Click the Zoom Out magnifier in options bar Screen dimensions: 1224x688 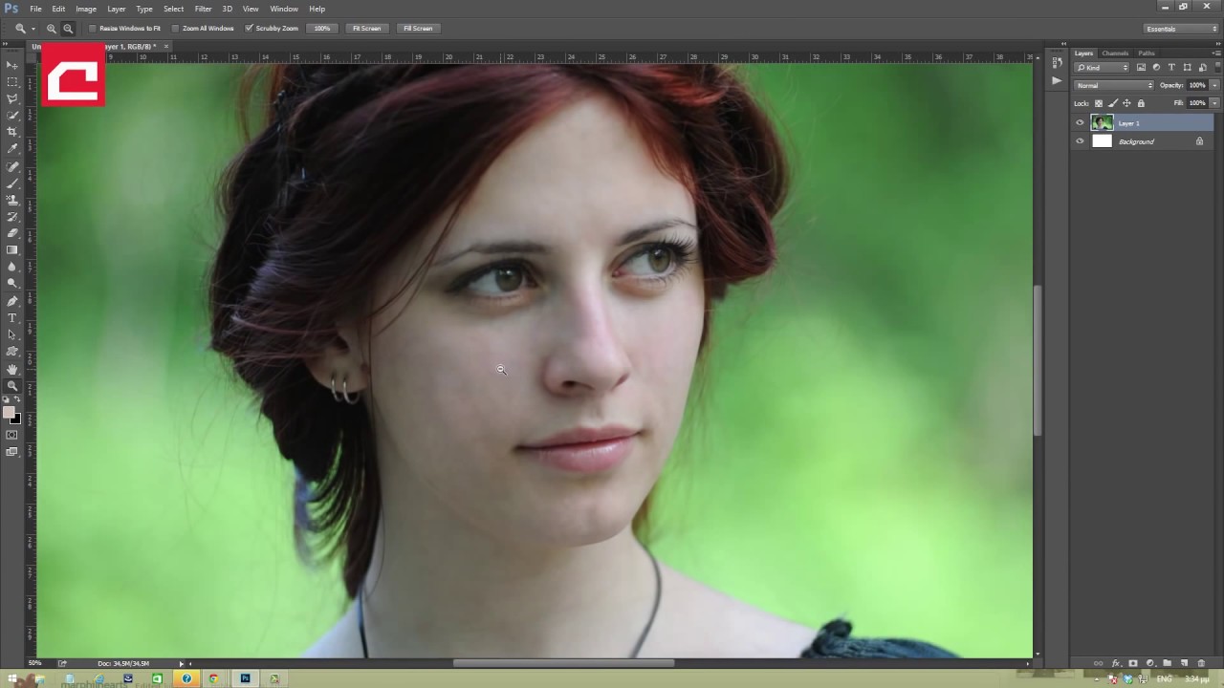pyautogui.click(x=68, y=29)
